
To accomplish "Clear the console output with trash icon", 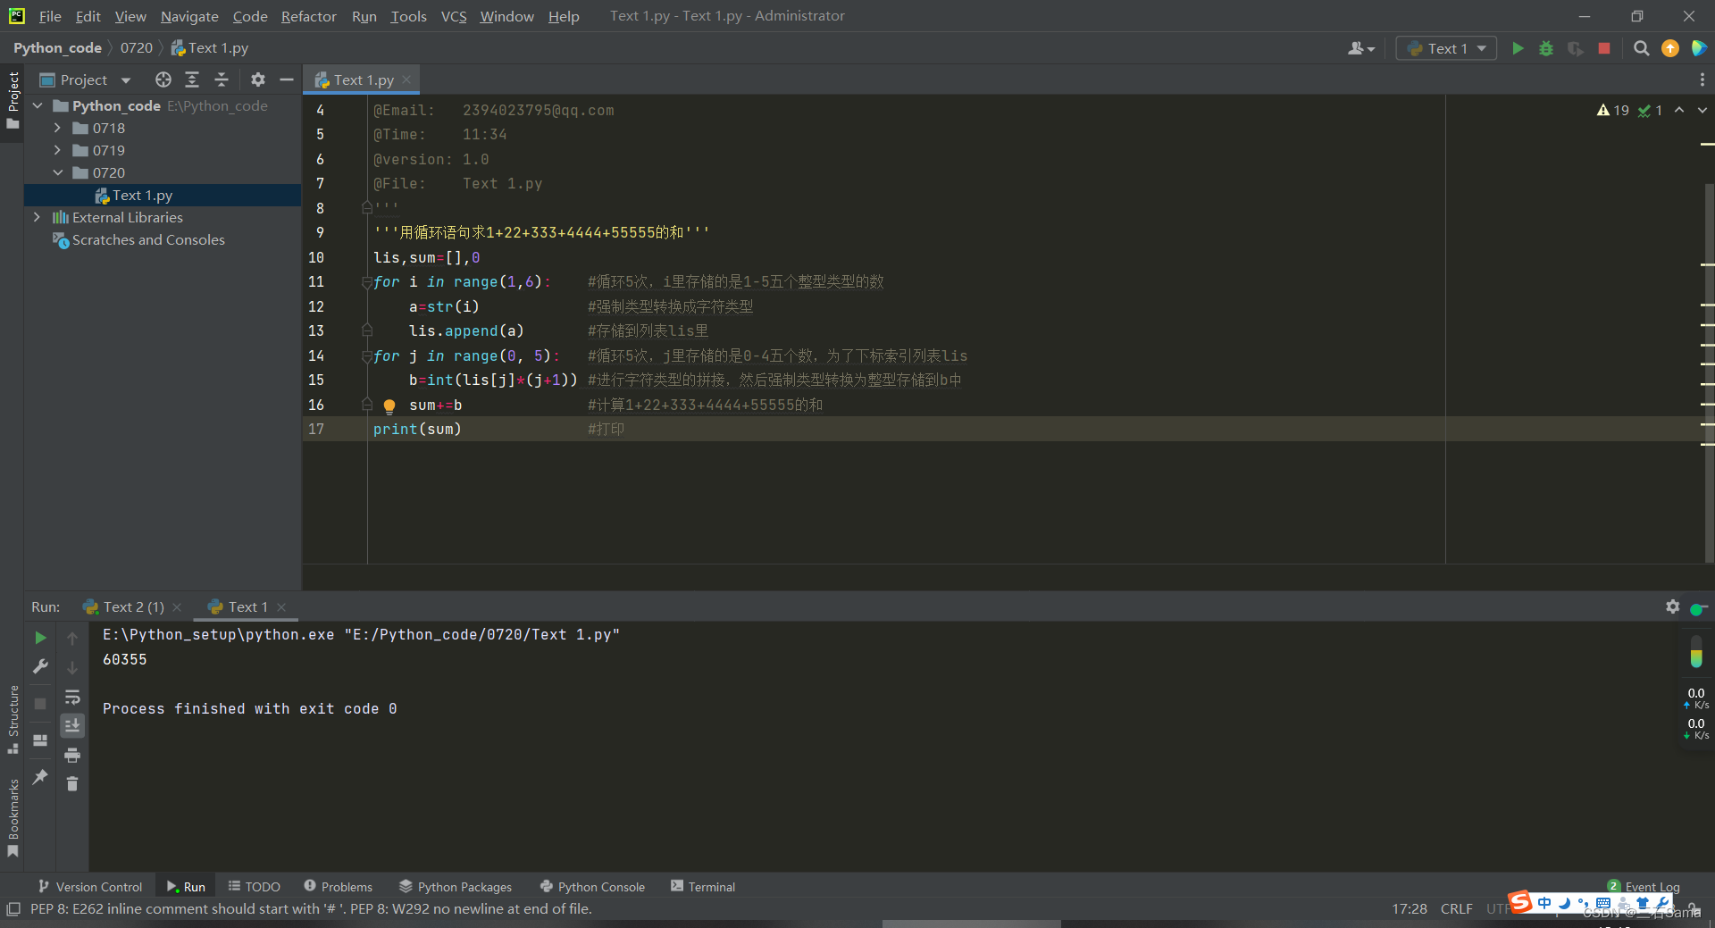I will (x=72, y=784).
